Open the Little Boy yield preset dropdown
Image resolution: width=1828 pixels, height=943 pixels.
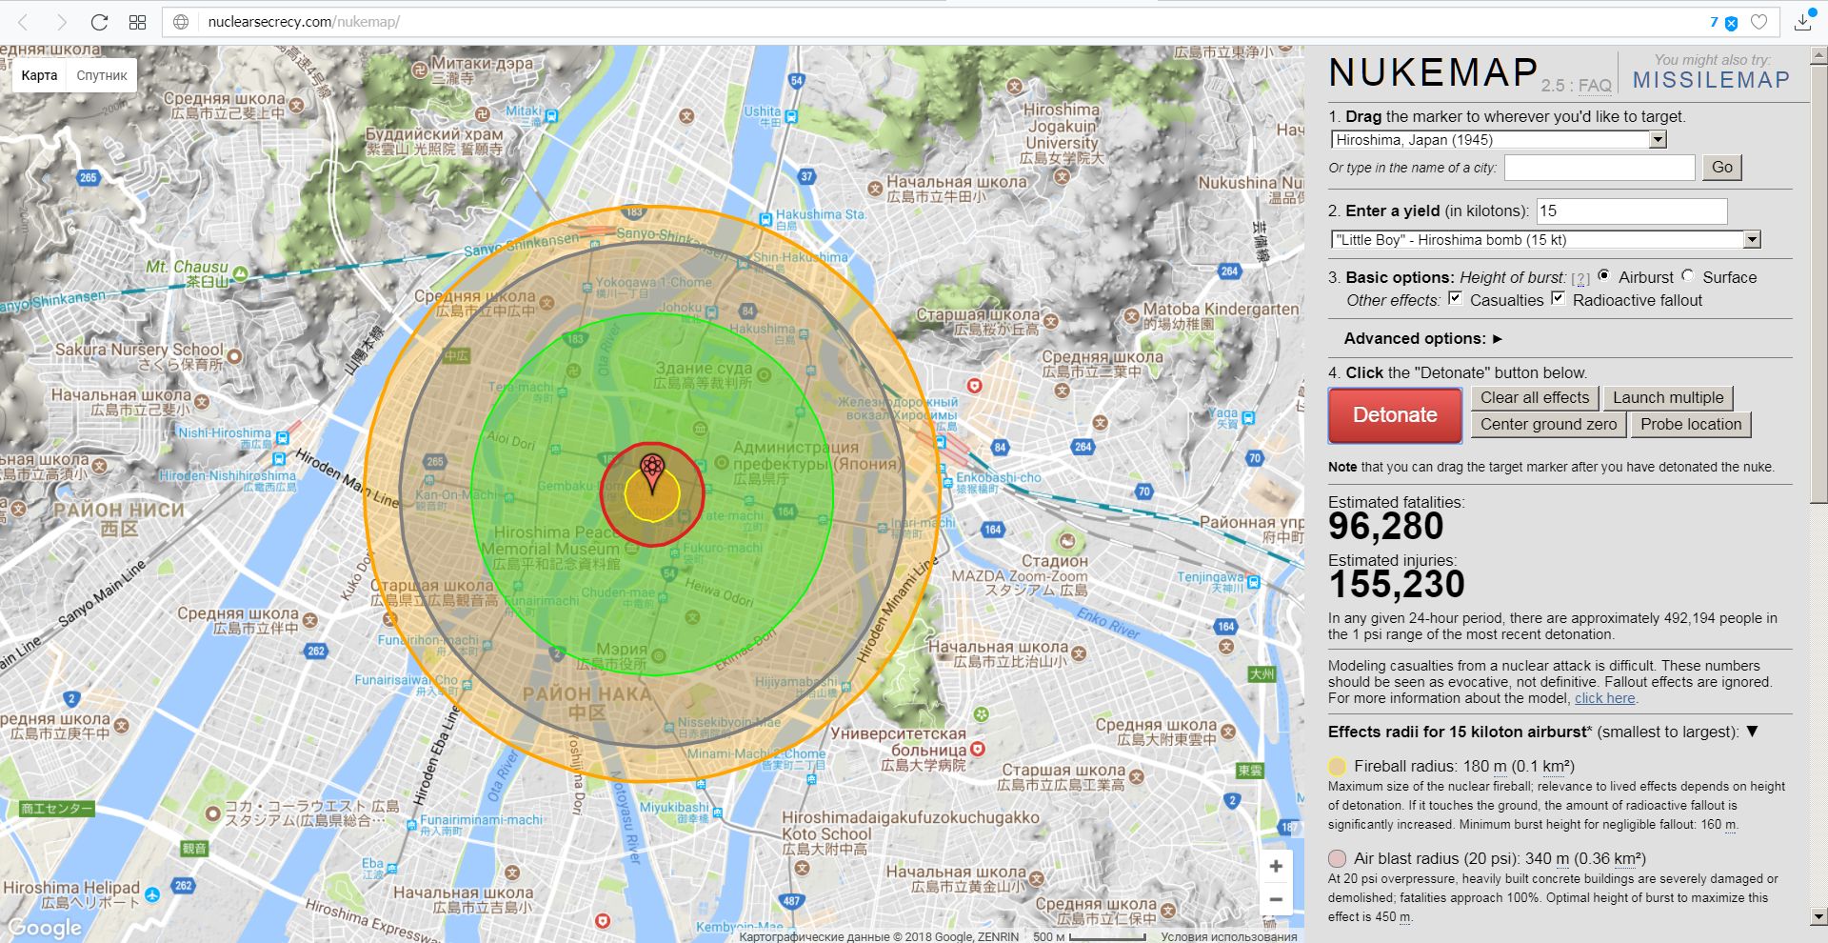pyautogui.click(x=1545, y=240)
